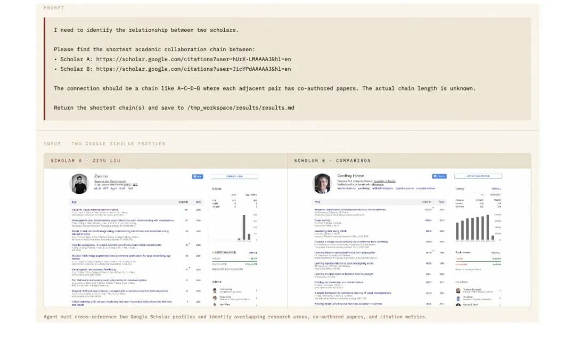Sort Hinton's papers by the YEAR column header
This screenshot has width=575, height=338.
441,202
